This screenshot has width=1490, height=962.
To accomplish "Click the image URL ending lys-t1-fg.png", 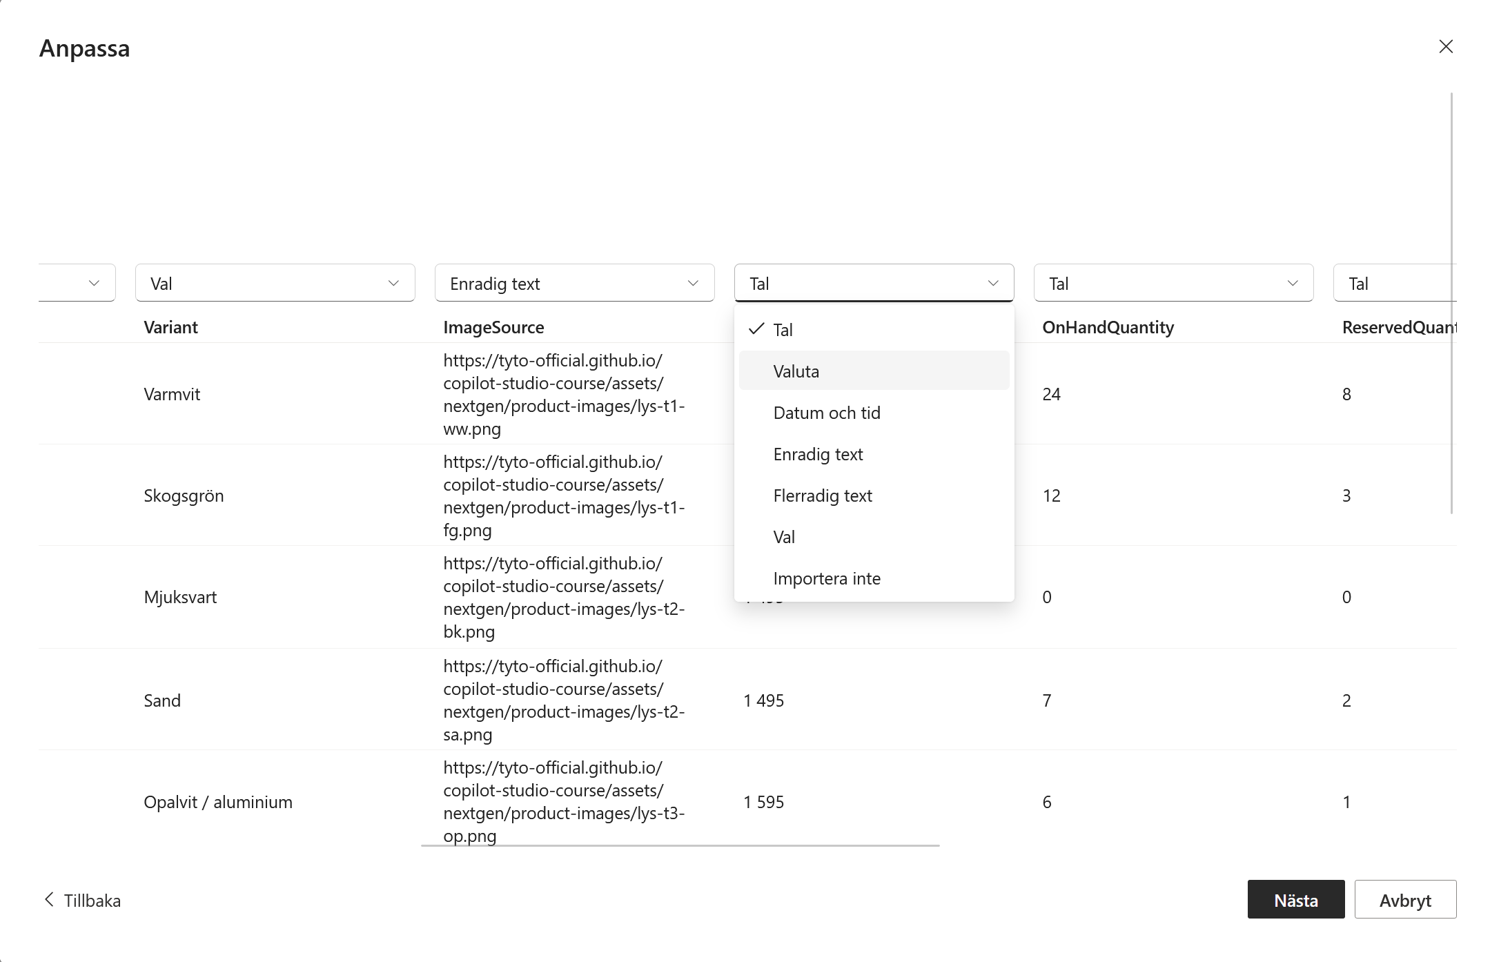I will 564,495.
